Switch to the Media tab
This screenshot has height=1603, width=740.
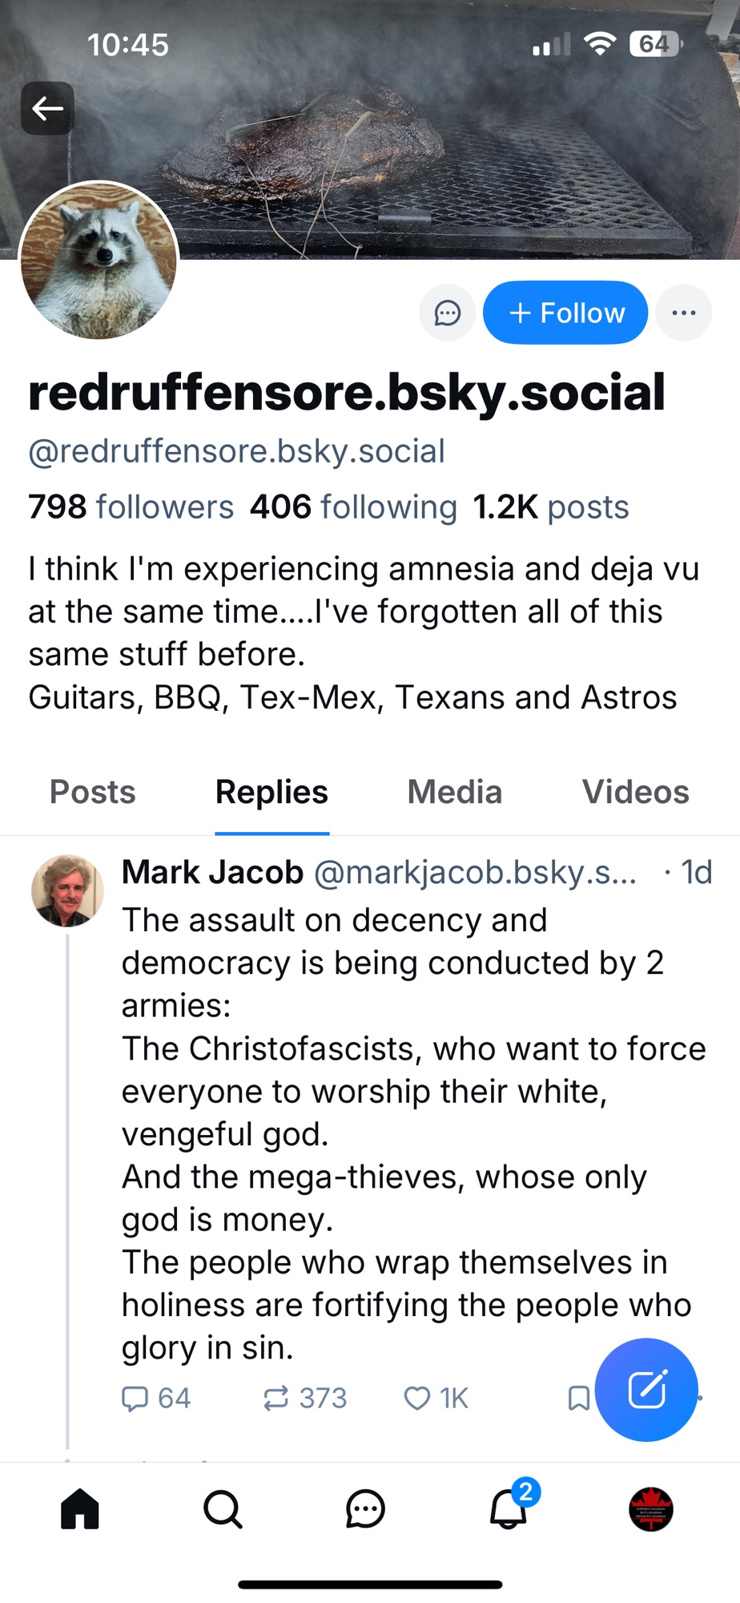[454, 792]
